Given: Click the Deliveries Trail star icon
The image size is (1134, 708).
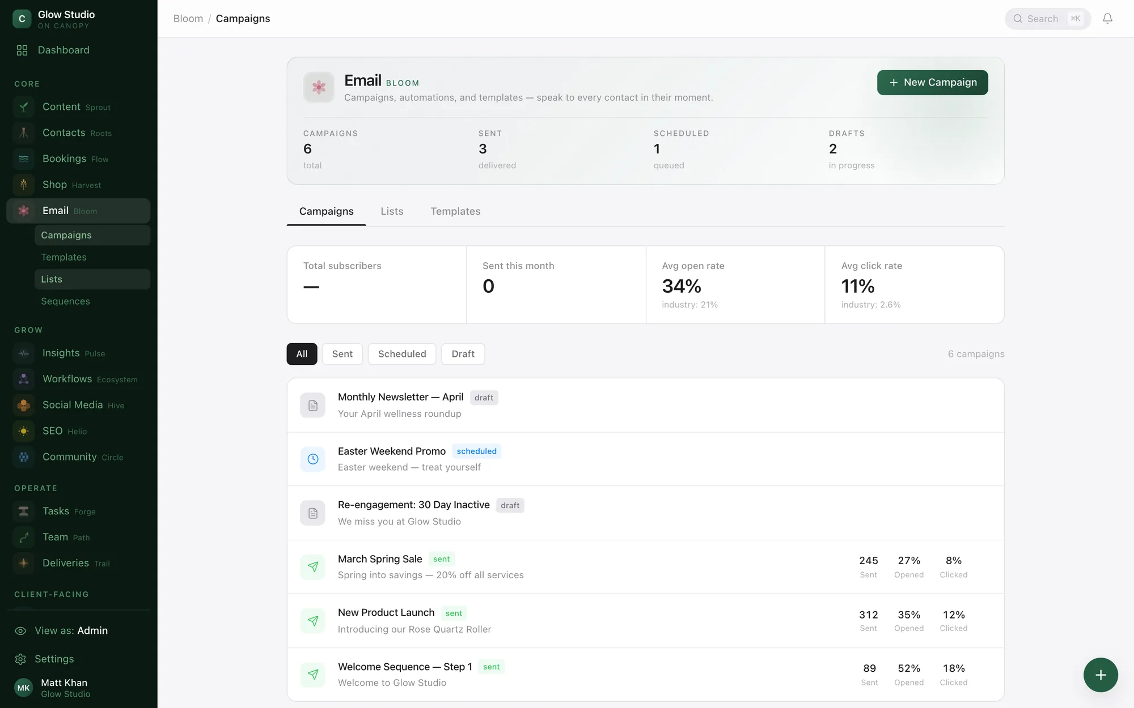Looking at the screenshot, I should pos(24,564).
